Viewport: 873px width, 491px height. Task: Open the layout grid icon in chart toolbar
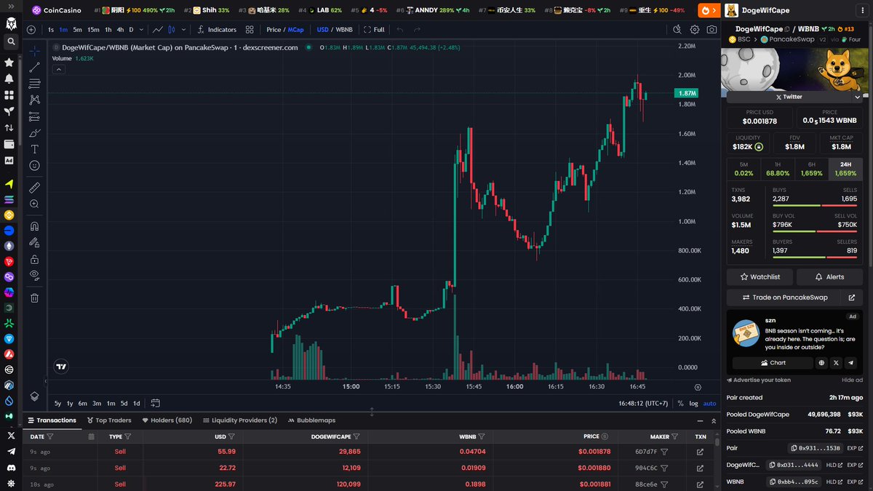tap(250, 30)
